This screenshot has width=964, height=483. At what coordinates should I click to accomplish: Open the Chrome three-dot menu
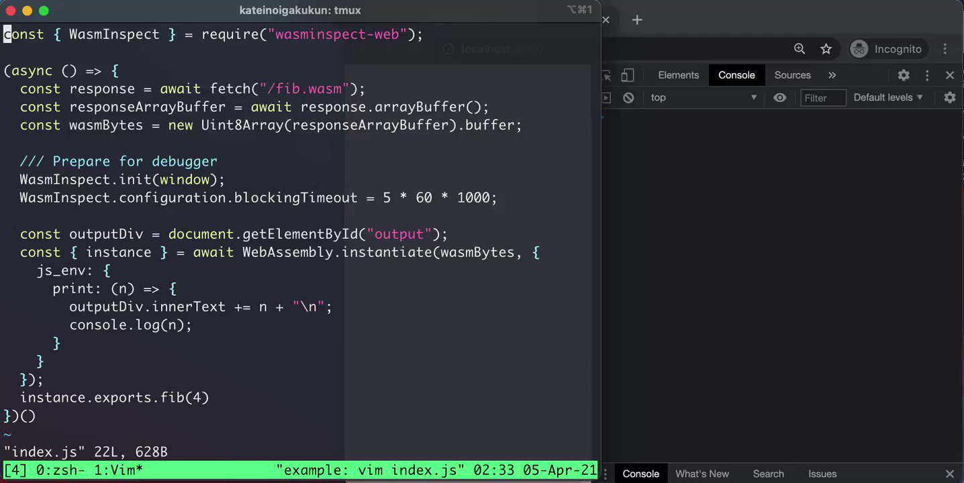point(945,49)
